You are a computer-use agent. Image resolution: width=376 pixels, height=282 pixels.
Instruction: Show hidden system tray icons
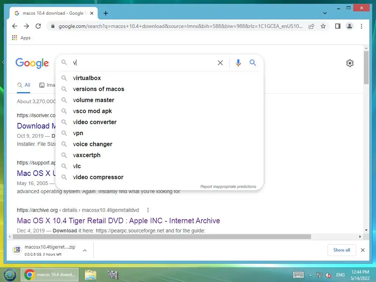(310, 275)
